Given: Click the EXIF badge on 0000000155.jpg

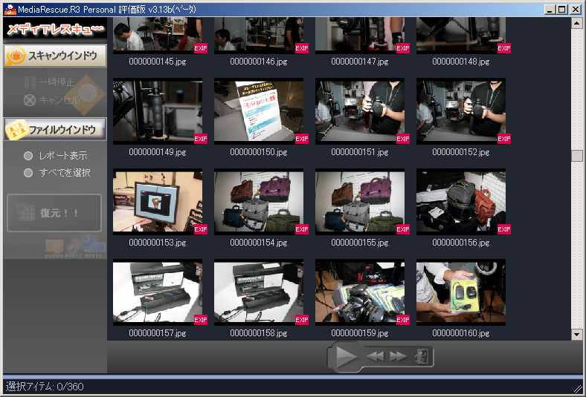Looking at the screenshot, I should click(x=403, y=229).
